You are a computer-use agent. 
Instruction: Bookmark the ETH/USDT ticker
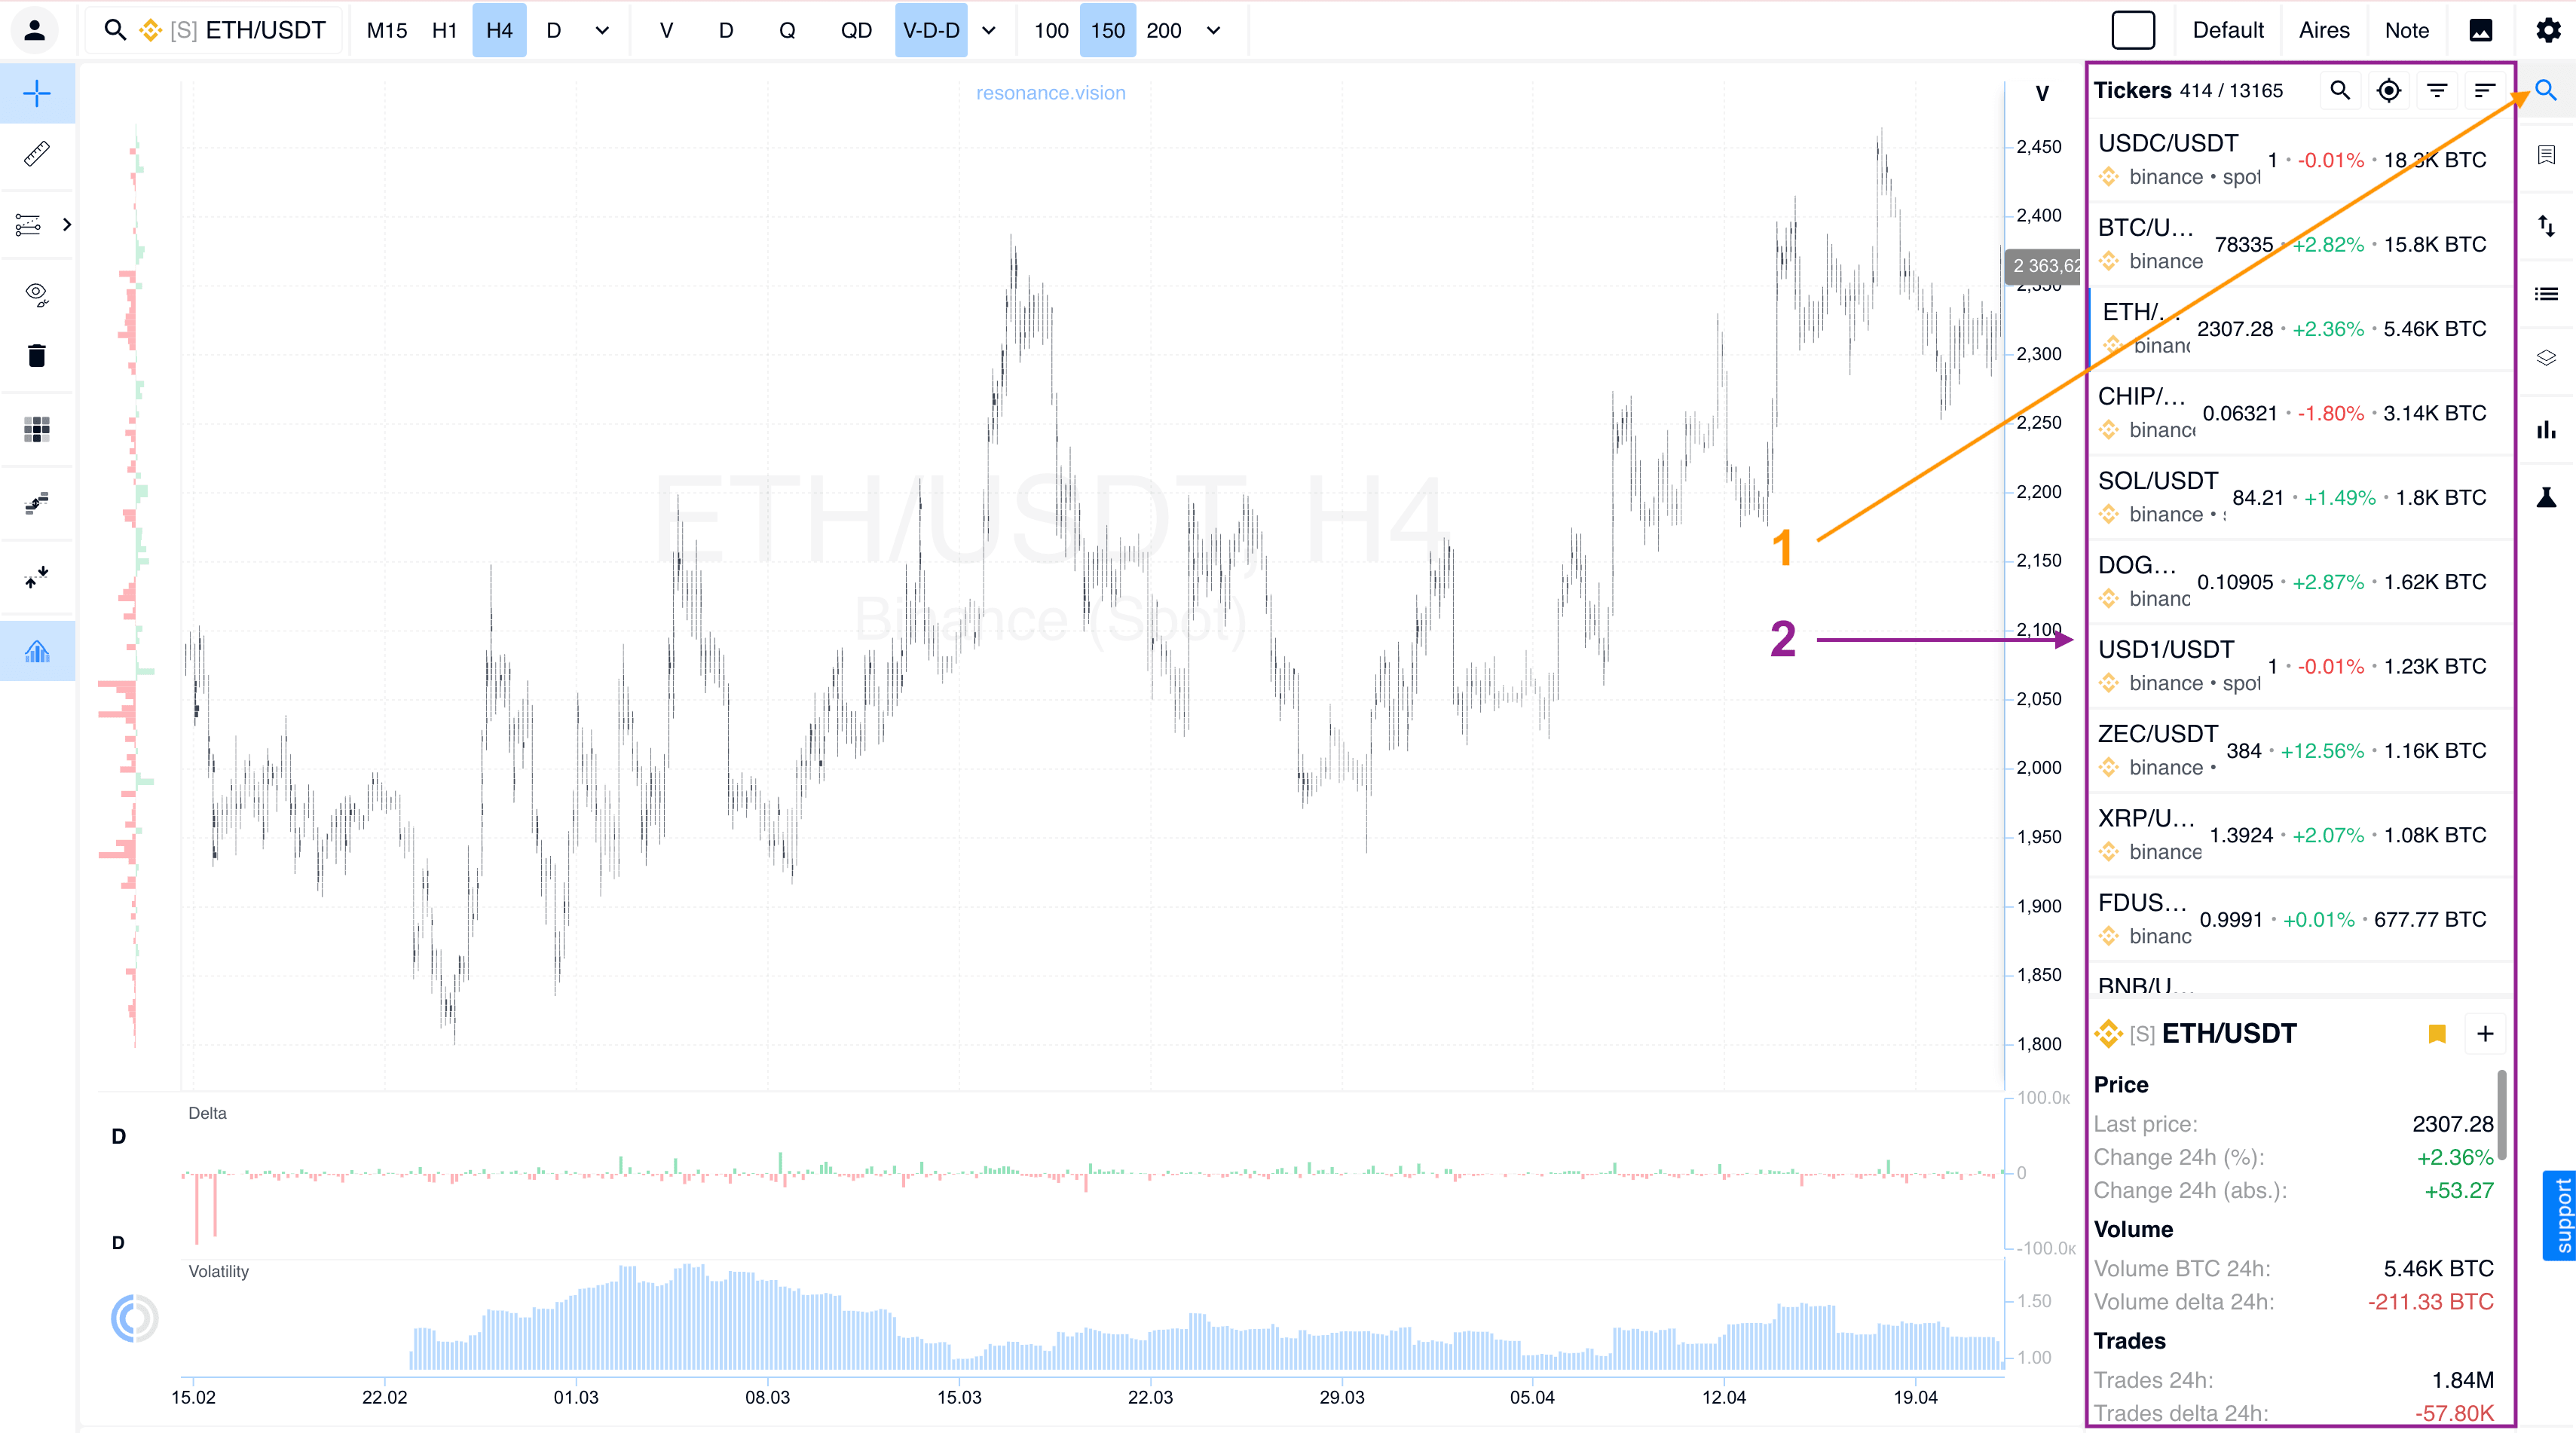pyautogui.click(x=2437, y=1034)
